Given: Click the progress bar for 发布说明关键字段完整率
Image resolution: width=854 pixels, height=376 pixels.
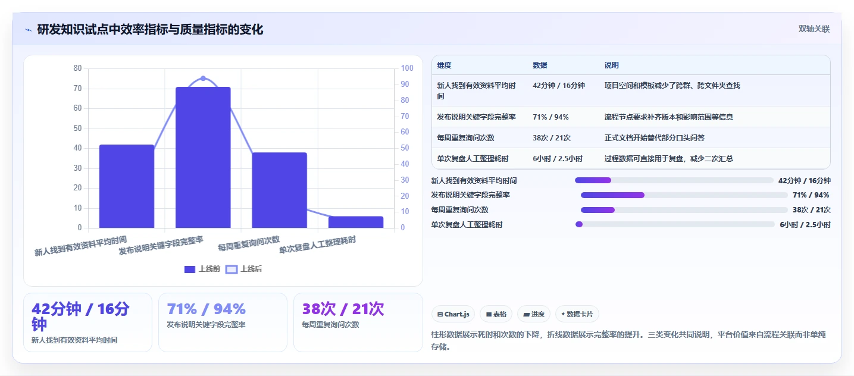Looking at the screenshot, I should (x=684, y=195).
